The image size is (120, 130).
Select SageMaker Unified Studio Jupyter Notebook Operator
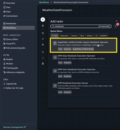pos(84,45)
